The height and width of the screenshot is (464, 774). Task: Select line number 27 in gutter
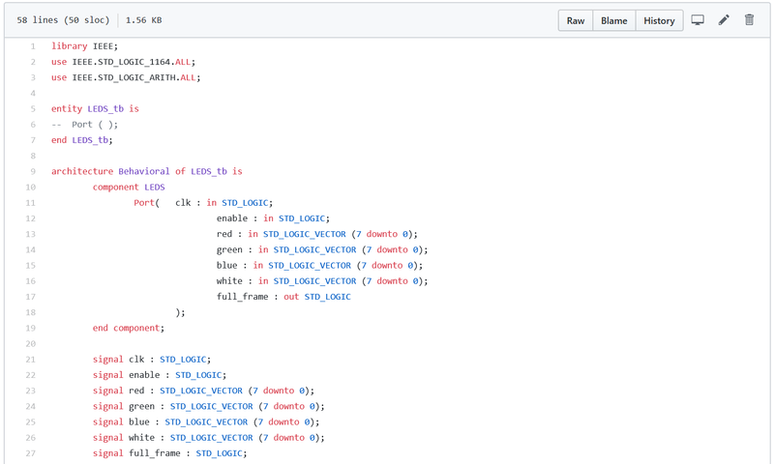click(30, 453)
